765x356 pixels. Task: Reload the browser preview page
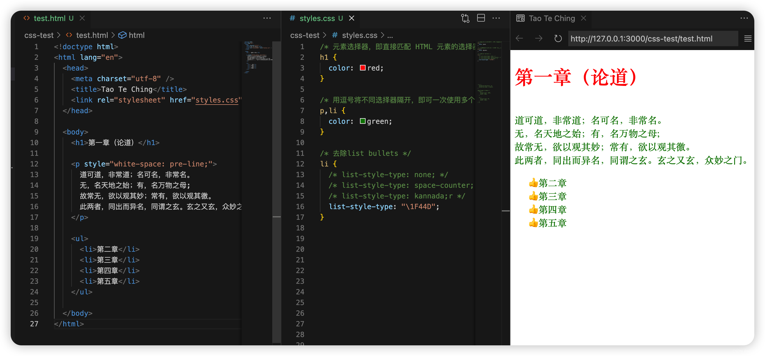[x=558, y=39]
